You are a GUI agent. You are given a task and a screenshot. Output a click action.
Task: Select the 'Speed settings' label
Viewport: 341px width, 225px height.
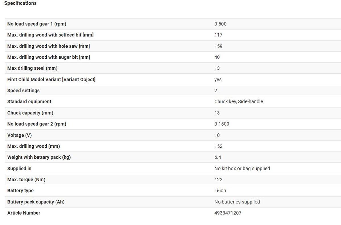pos(23,91)
